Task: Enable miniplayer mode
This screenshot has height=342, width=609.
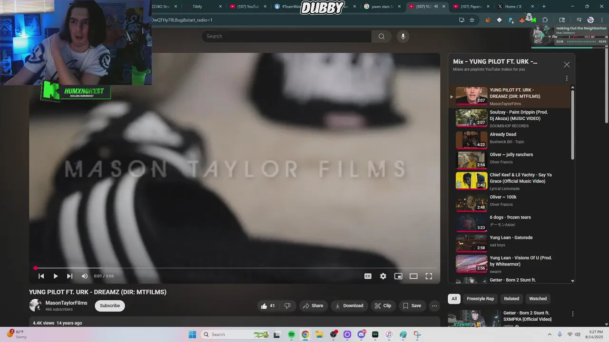Action: 398,276
